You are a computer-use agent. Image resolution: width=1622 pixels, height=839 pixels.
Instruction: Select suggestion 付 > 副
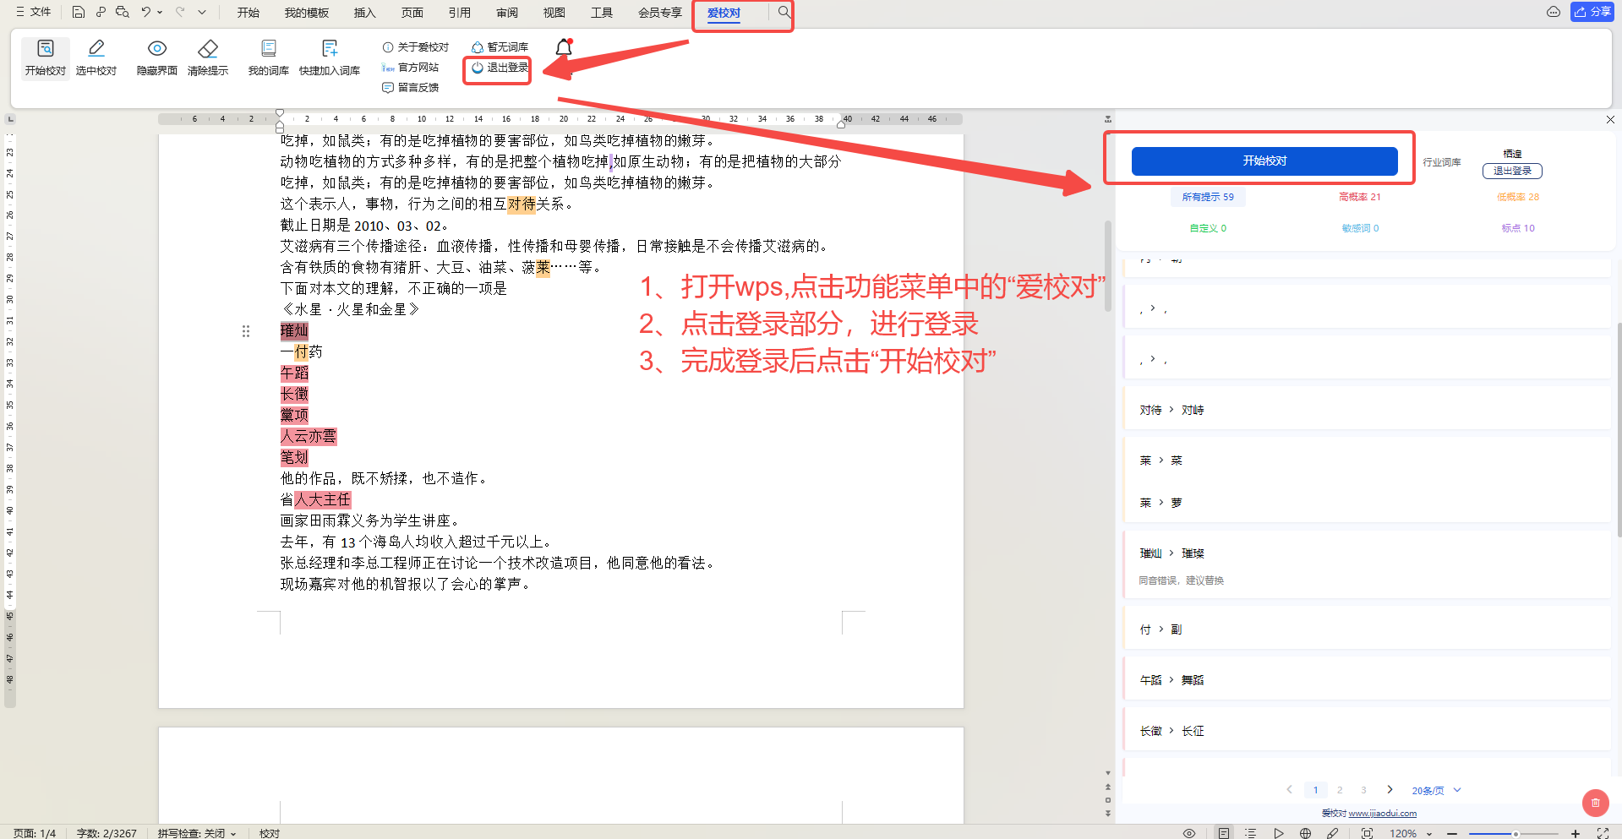(1368, 629)
